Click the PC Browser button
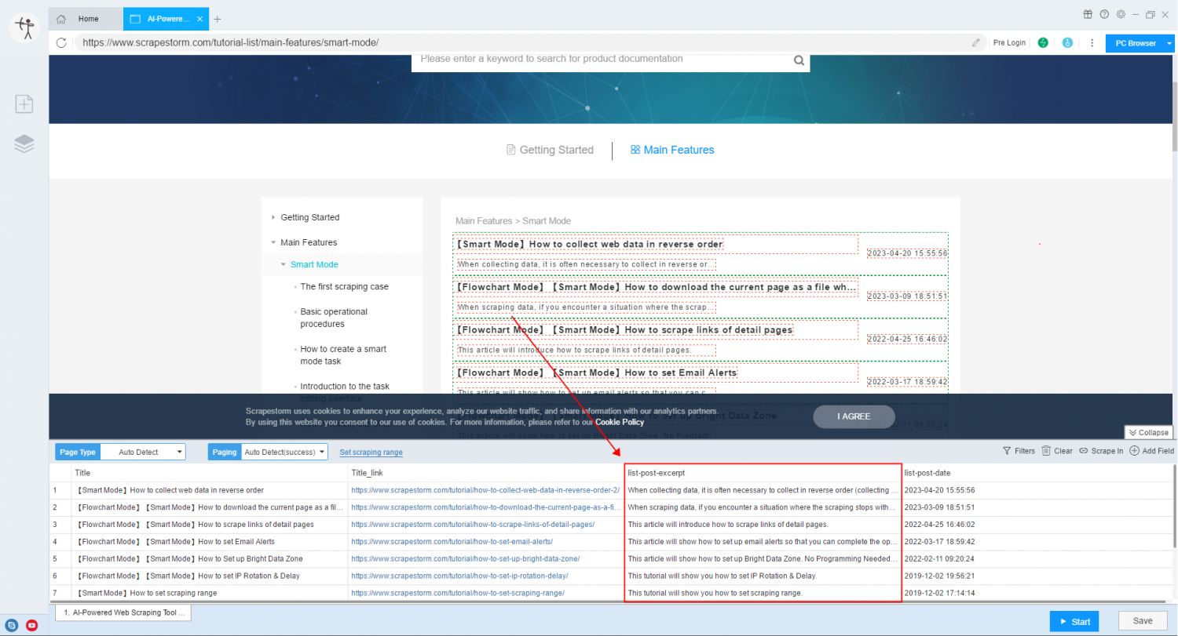 click(x=1135, y=43)
